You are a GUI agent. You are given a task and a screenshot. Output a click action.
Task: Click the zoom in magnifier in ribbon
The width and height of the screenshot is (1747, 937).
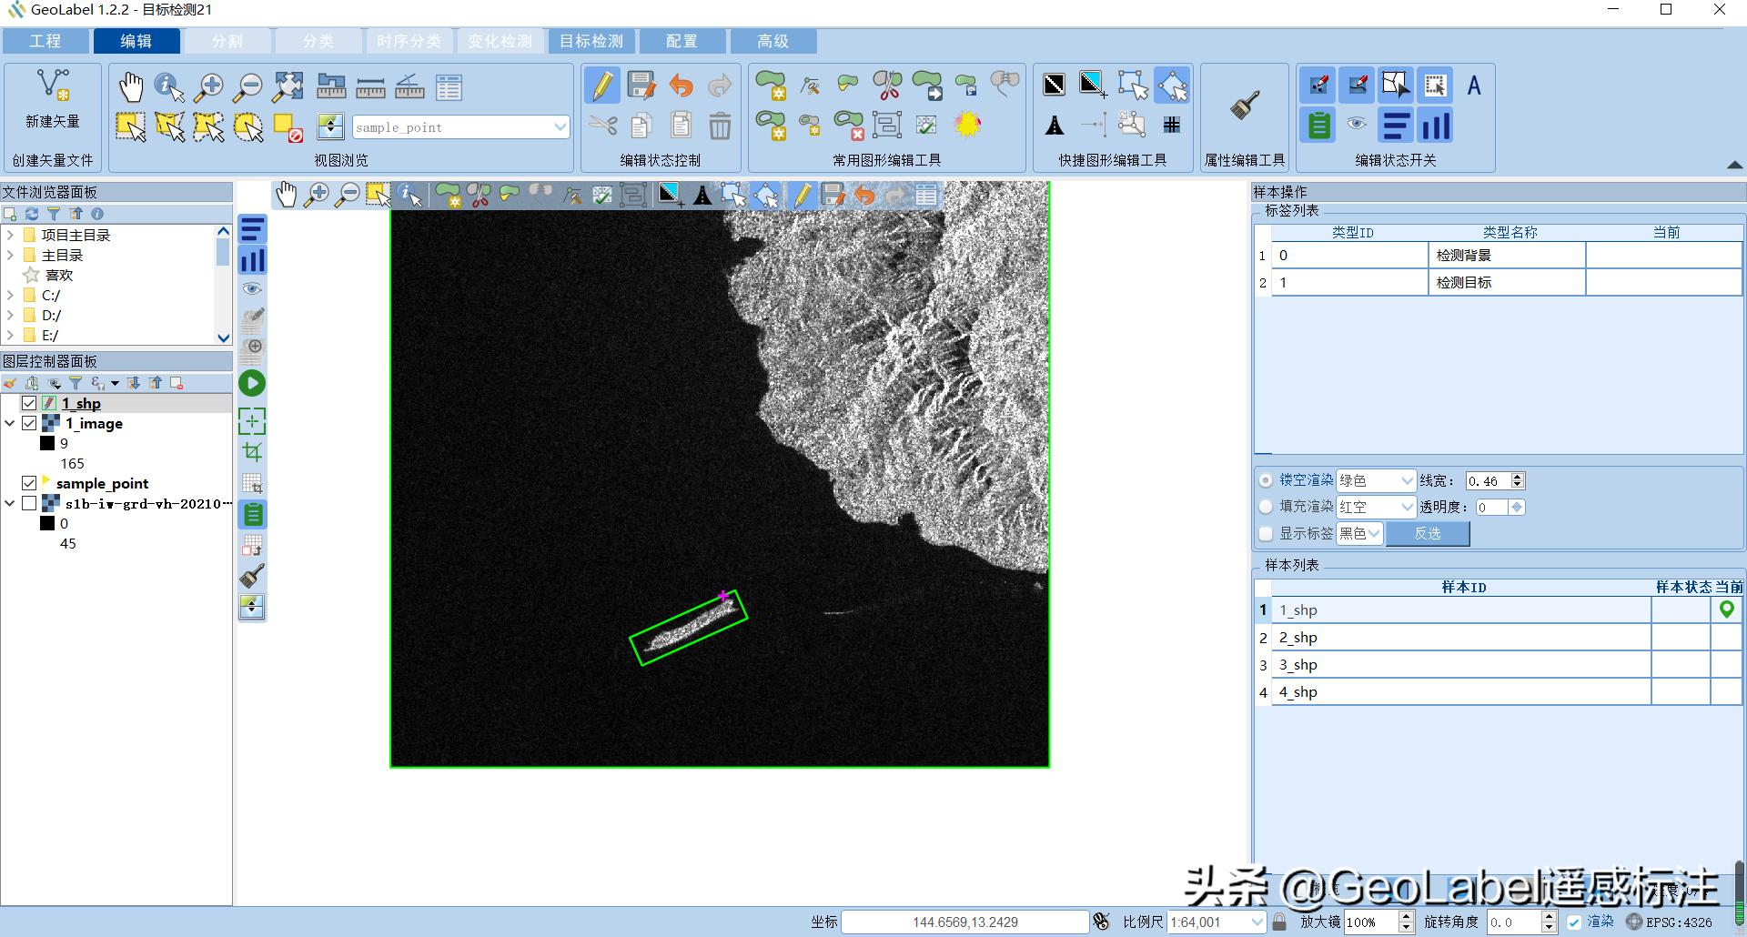(209, 87)
